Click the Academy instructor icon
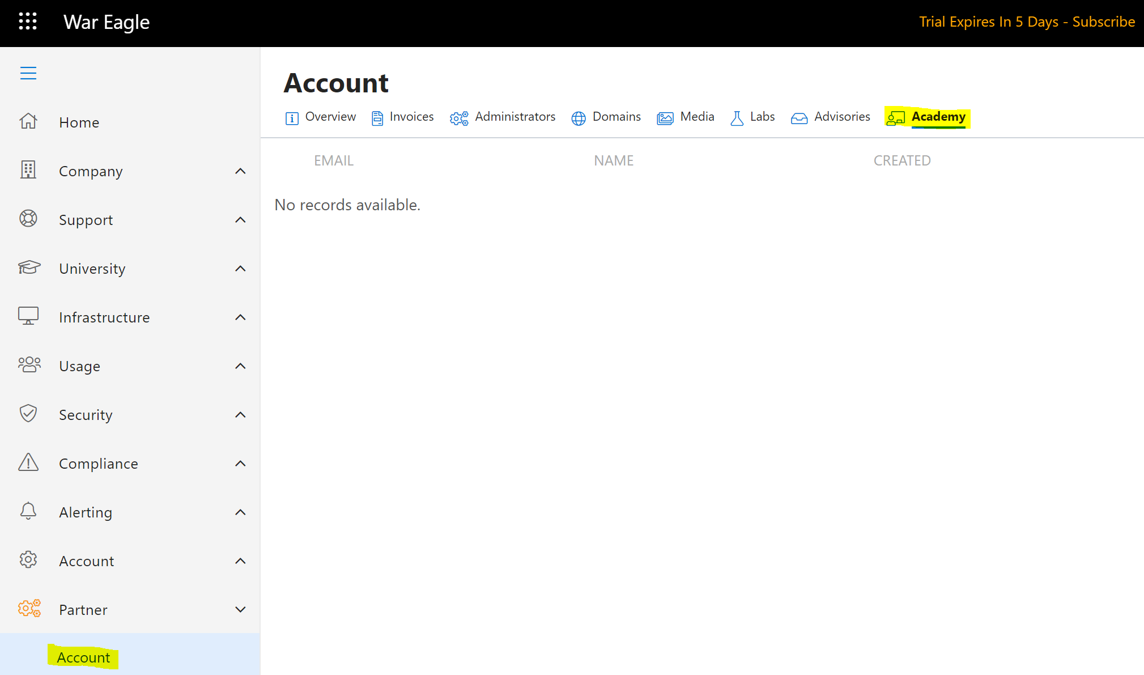 (x=896, y=118)
